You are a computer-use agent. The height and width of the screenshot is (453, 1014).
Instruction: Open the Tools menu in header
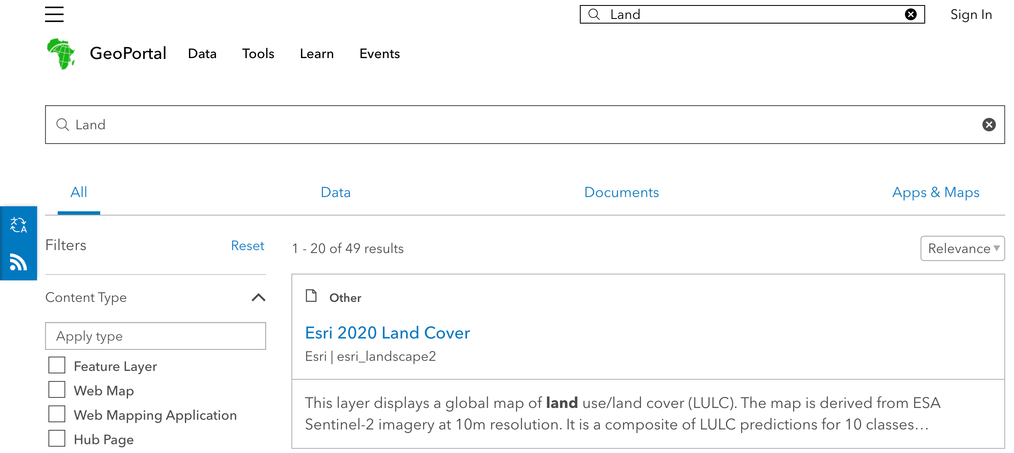tap(258, 53)
